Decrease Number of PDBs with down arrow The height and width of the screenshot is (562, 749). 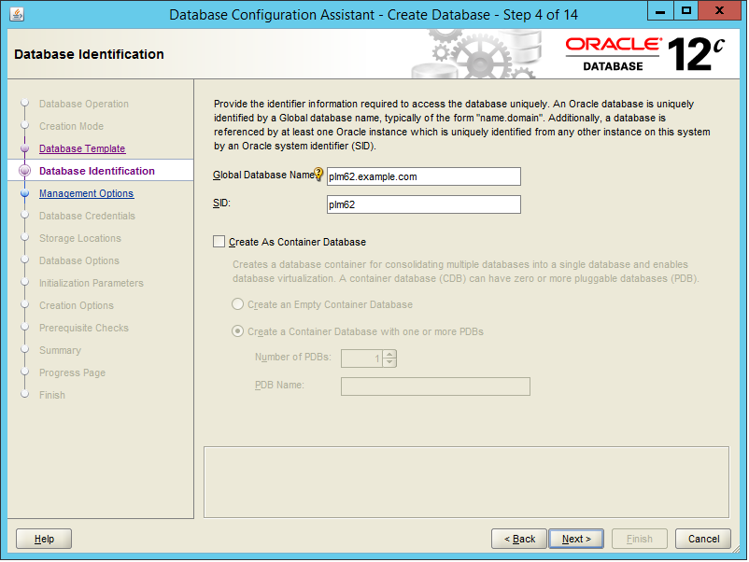(389, 362)
